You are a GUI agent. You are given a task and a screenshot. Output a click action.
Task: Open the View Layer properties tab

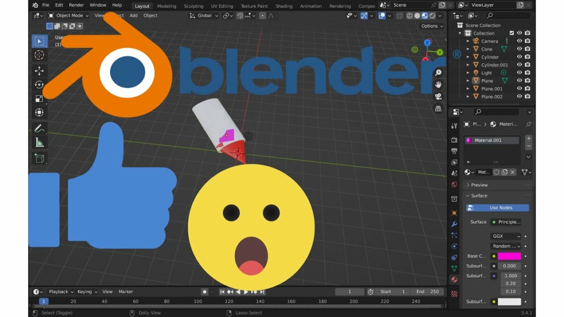454,162
